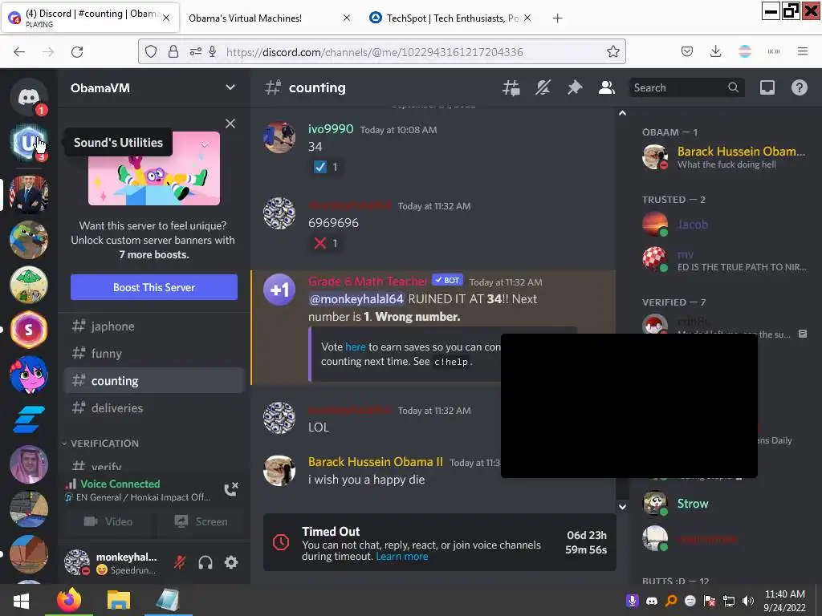
Task: Open Threads icon in channel header
Action: [x=511, y=88]
